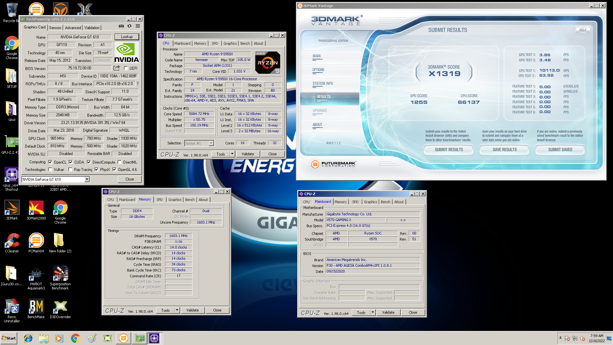Toggle the OpenGL 4.6 checkbox
Image resolution: width=613 pixels, height=345 pixels.
(x=114, y=169)
